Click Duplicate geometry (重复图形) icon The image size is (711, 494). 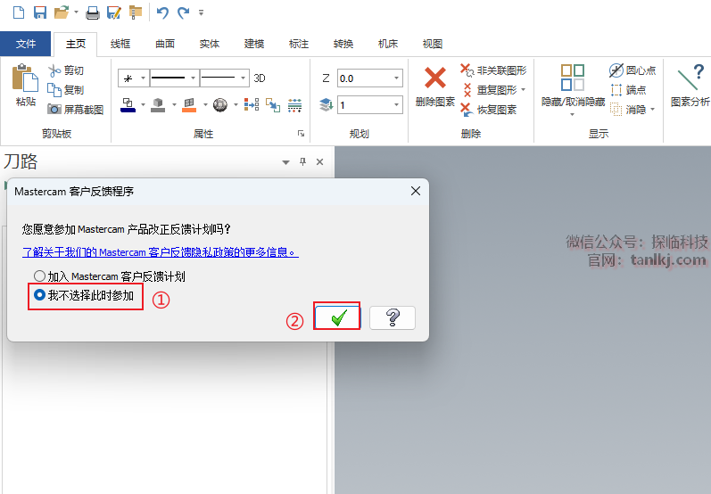click(467, 90)
